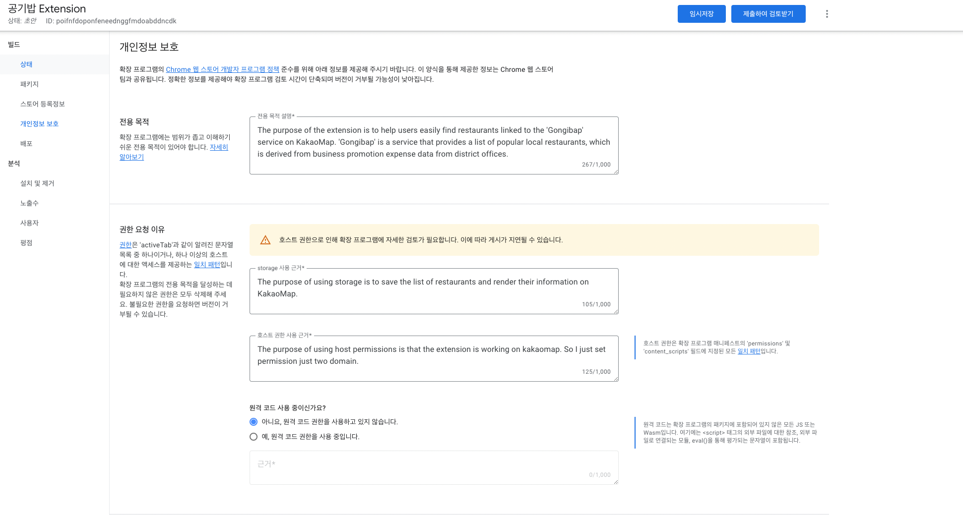Select 'Yes, using remote code' radio button

pos(254,437)
